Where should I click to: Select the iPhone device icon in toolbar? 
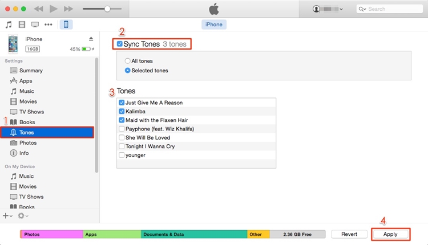(x=66, y=24)
